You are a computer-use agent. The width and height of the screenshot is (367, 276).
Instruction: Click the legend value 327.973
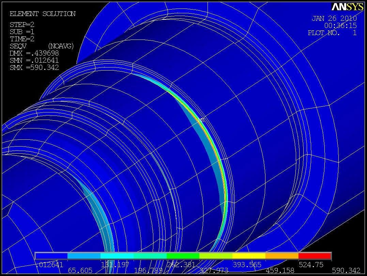coord(214,271)
